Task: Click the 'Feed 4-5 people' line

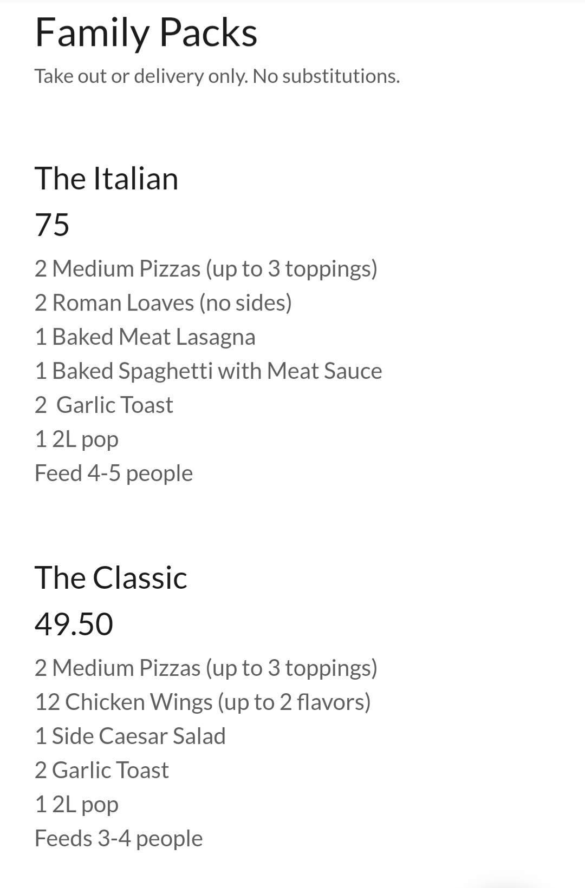Action: click(x=113, y=473)
